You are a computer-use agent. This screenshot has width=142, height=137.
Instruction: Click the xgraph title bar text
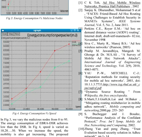pos(37,31)
